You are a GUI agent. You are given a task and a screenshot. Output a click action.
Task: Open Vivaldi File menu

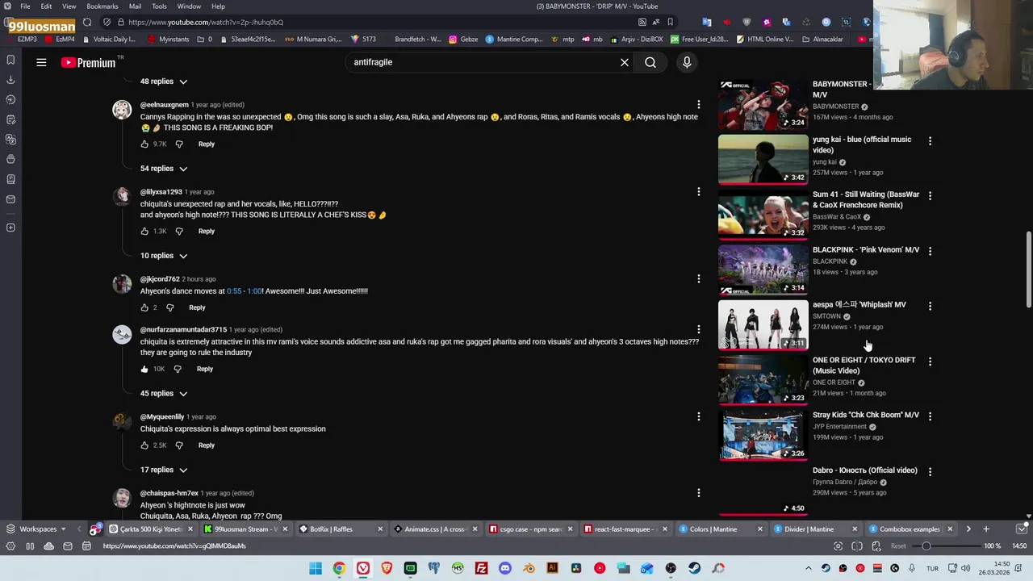tap(25, 6)
